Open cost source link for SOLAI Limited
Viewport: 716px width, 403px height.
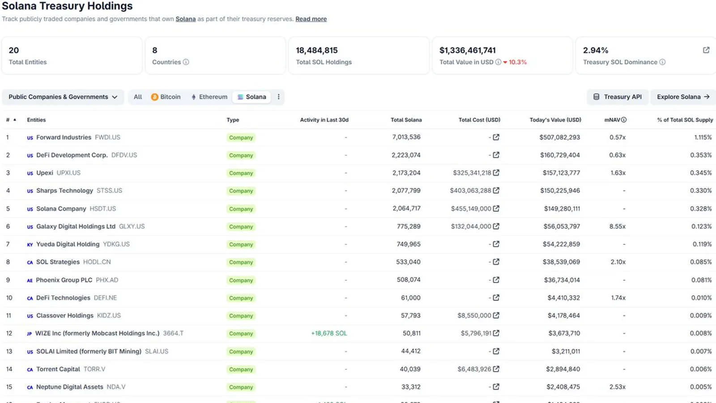[x=496, y=352]
